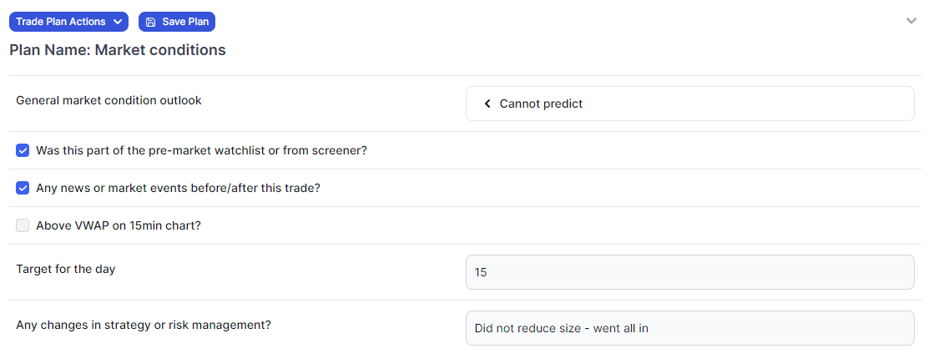
Task: Uncheck the pre-market watlist or screener checkbox
Action: (23, 150)
